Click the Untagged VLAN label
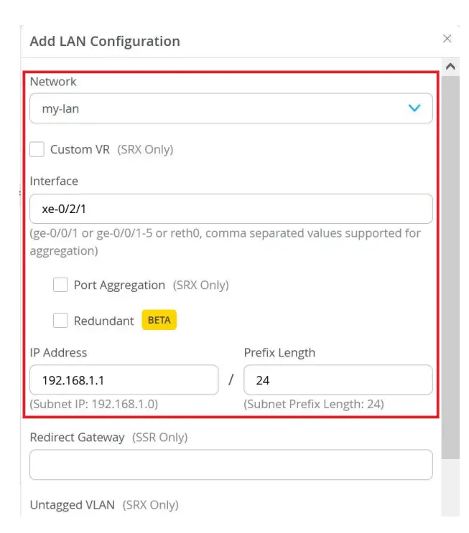Viewport: 469px width, 533px height. click(72, 505)
